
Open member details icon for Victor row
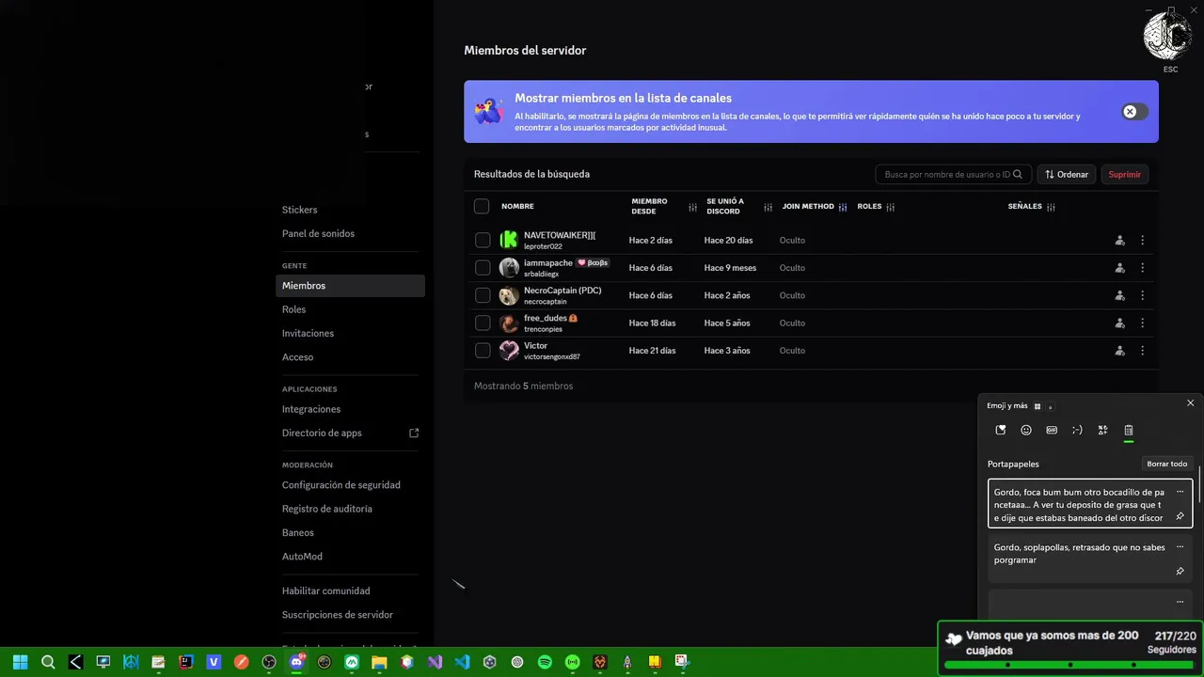[x=1119, y=351]
